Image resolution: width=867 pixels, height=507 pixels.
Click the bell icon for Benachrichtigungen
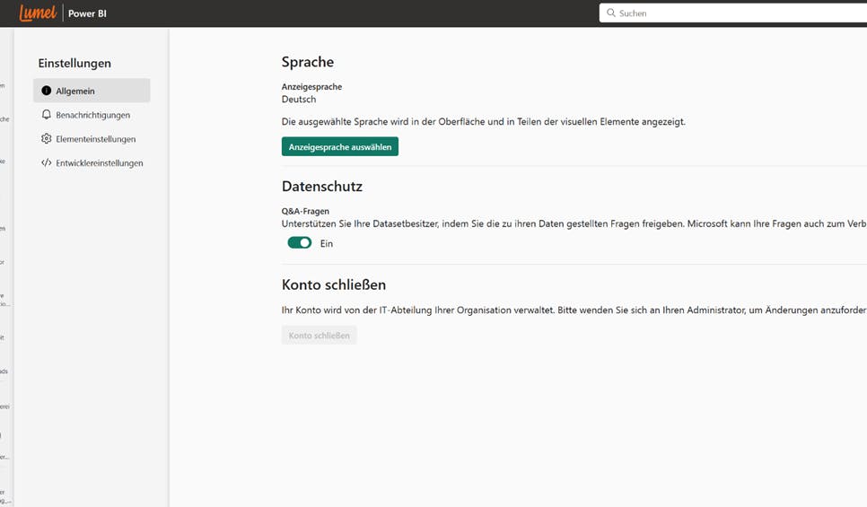point(47,115)
